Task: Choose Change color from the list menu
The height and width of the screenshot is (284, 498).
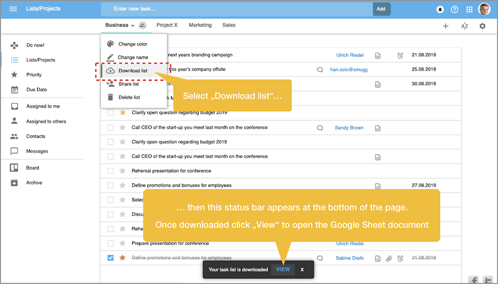Action: pyautogui.click(x=134, y=44)
